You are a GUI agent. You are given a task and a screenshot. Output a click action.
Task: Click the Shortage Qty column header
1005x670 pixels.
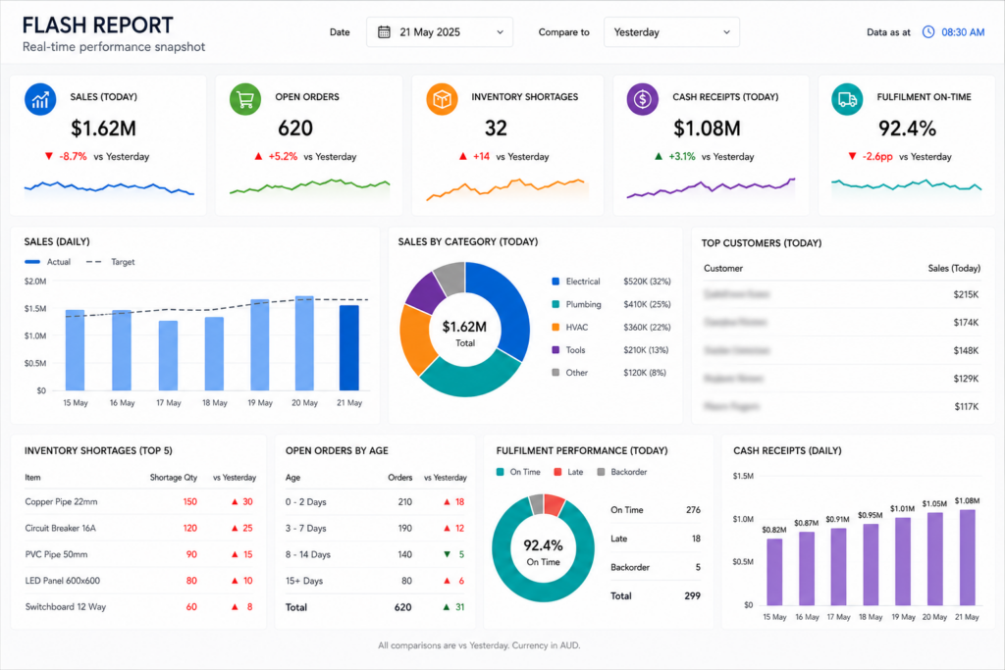173,478
